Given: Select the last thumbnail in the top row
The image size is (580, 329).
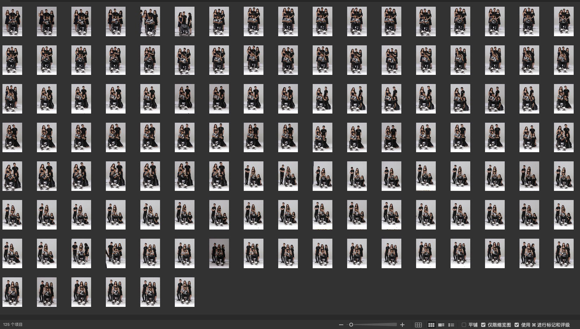Looking at the screenshot, I should point(563,21).
